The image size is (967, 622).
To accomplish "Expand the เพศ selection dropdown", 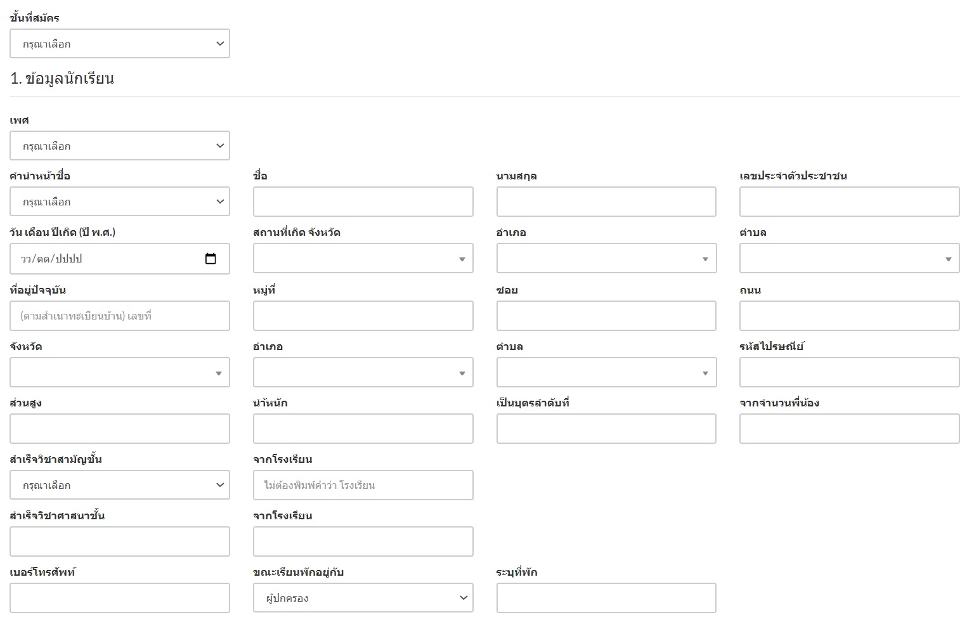I will click(x=120, y=146).
